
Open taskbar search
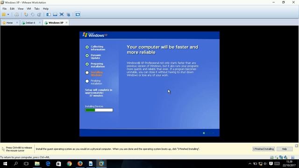coord(16,164)
